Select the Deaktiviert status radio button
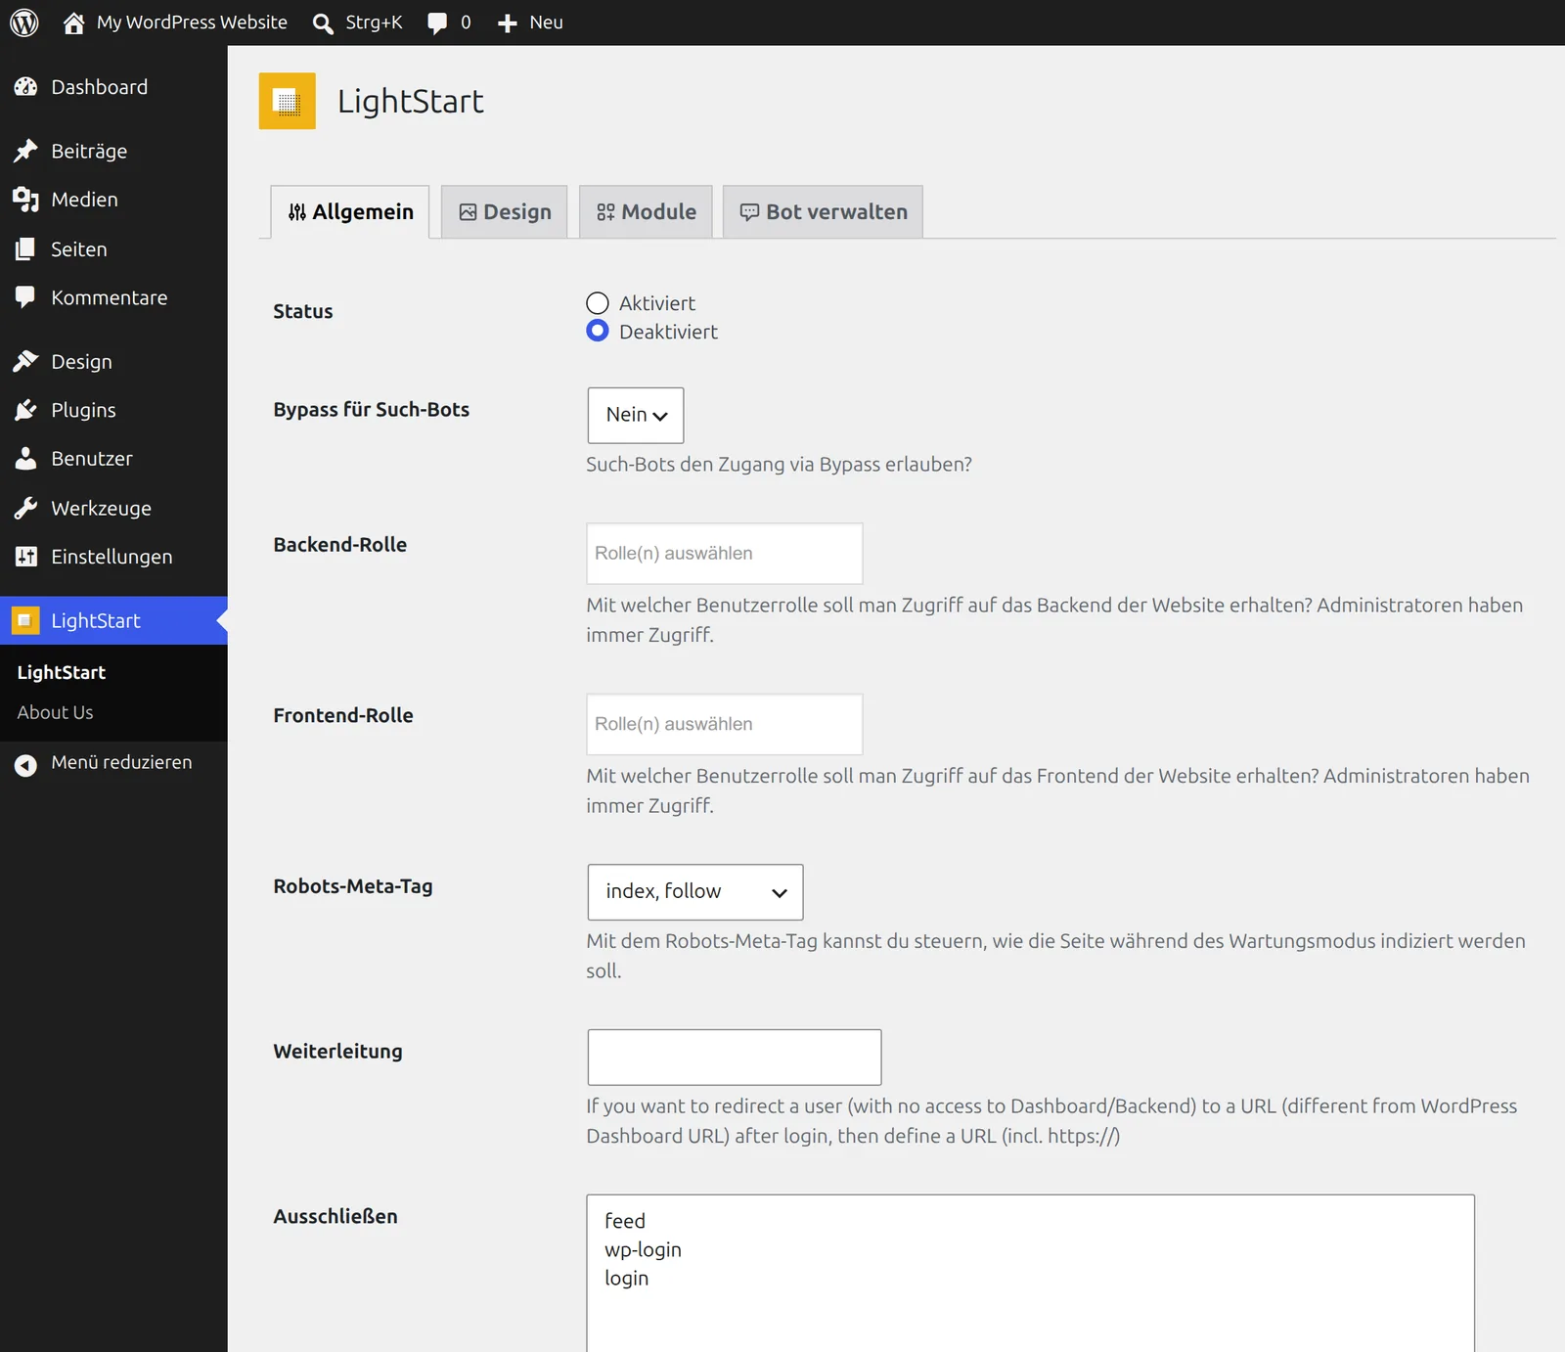Screen dimensions: 1565x1352 point(597,332)
